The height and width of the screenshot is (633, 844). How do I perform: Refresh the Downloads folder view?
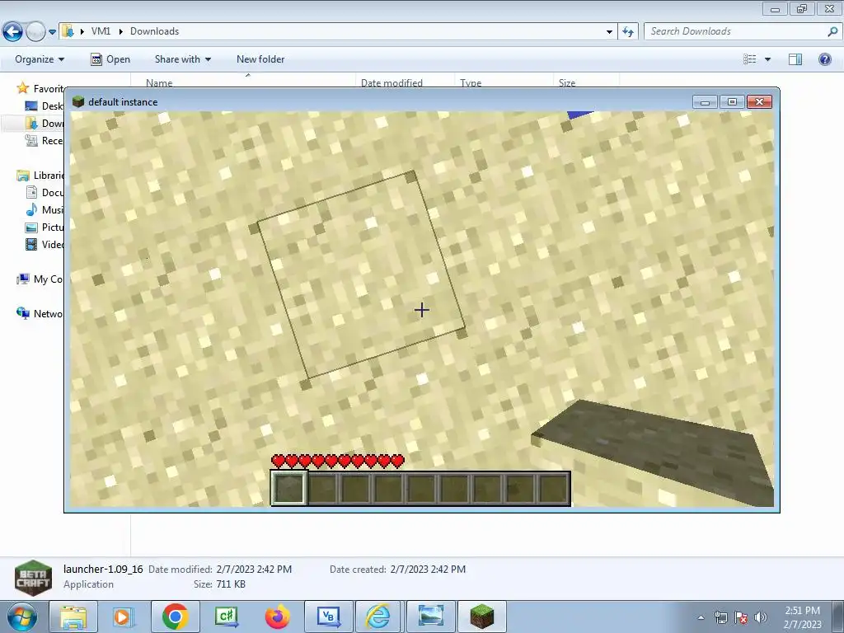(627, 32)
